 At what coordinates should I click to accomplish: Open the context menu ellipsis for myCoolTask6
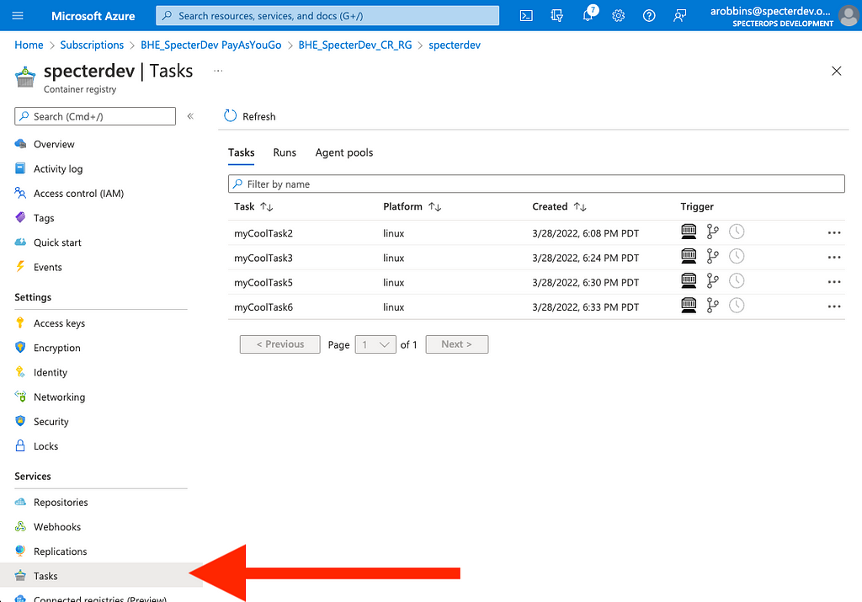click(x=834, y=306)
